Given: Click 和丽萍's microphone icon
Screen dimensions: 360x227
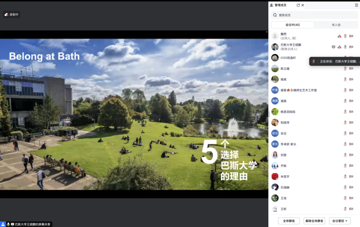Looking at the screenshot, I should pyautogui.click(x=345, y=123).
